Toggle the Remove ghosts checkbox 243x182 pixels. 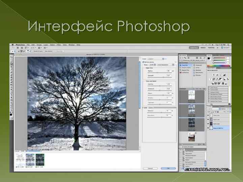[x=143, y=62]
